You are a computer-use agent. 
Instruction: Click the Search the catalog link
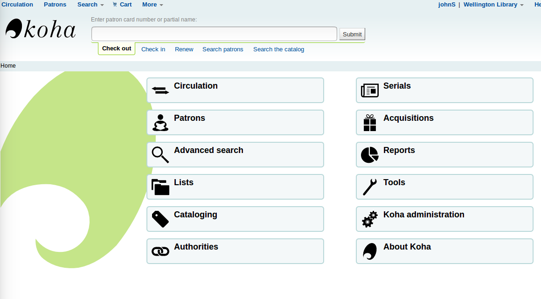(x=278, y=49)
